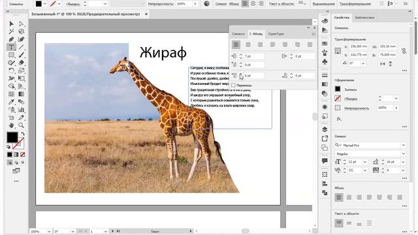The height and width of the screenshot is (235, 418).
Task: Select the Свойства tab
Action: click(342, 18)
